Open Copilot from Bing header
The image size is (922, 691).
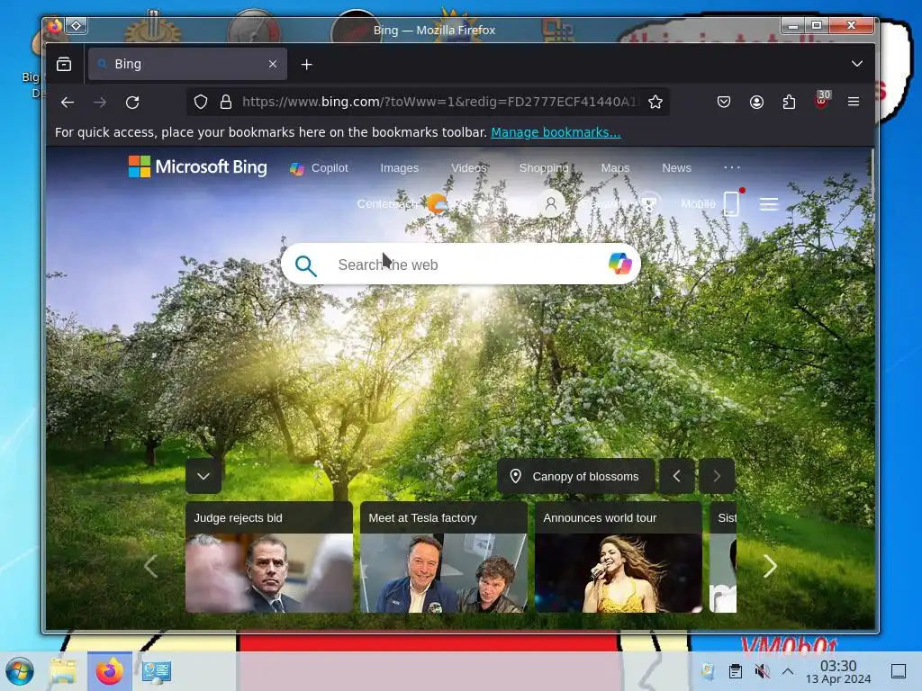pos(319,168)
